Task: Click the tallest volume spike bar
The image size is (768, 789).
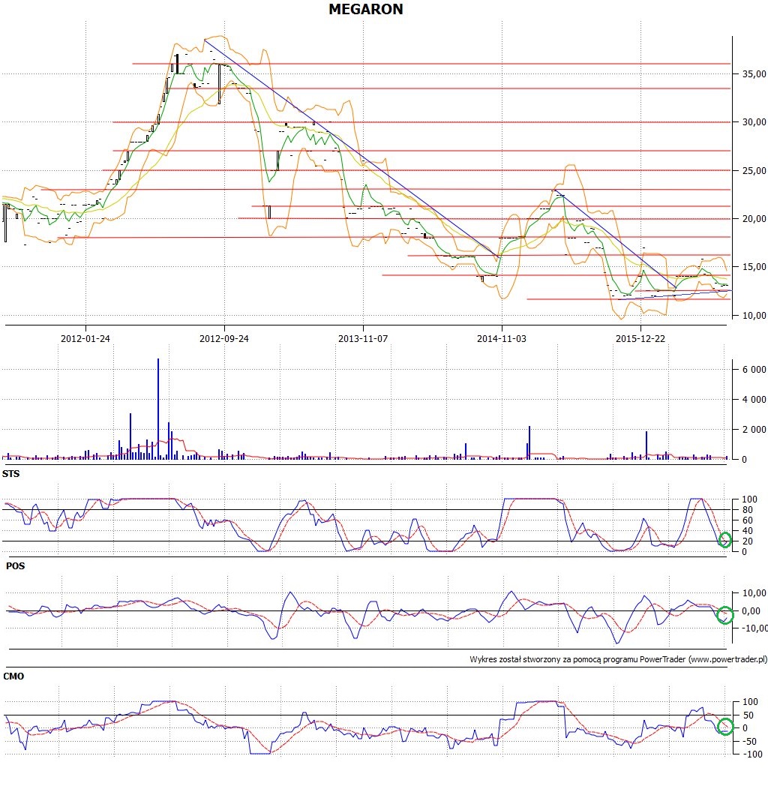Action: [158, 409]
